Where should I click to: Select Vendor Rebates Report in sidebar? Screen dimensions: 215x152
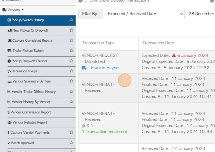click(30, 122)
